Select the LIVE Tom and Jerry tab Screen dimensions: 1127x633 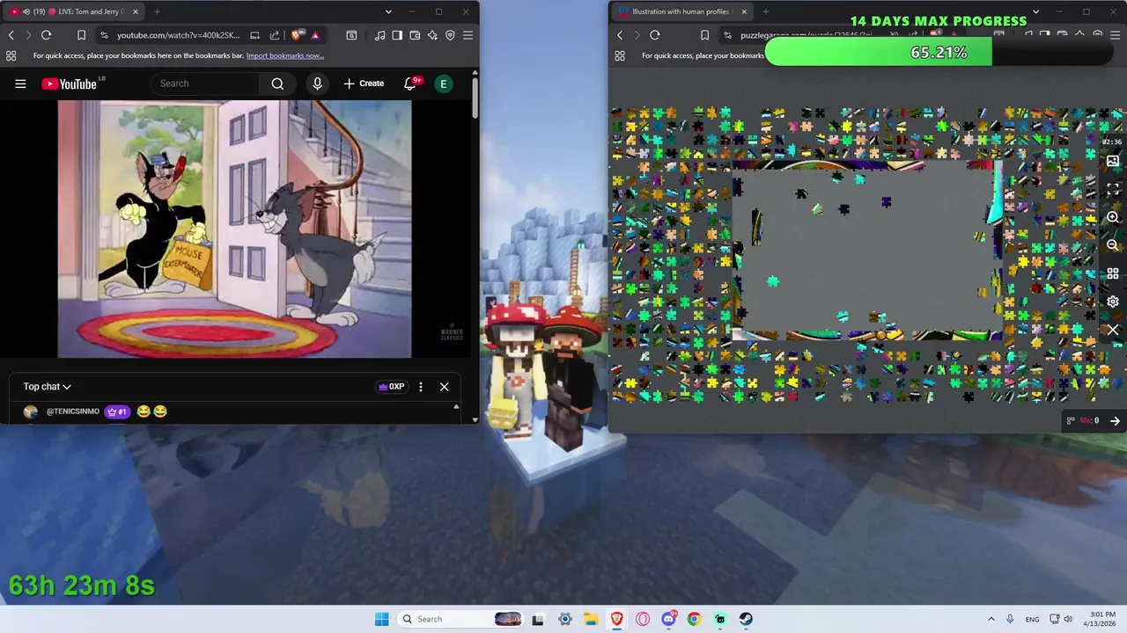coord(74,11)
